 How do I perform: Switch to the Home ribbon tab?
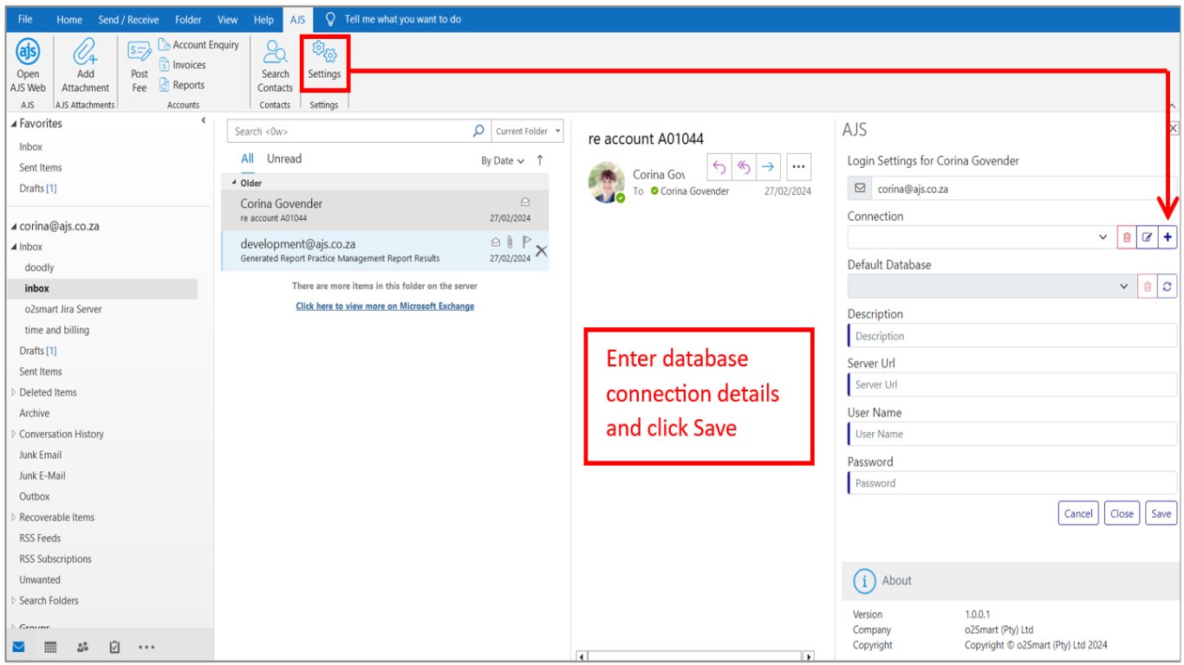click(69, 19)
